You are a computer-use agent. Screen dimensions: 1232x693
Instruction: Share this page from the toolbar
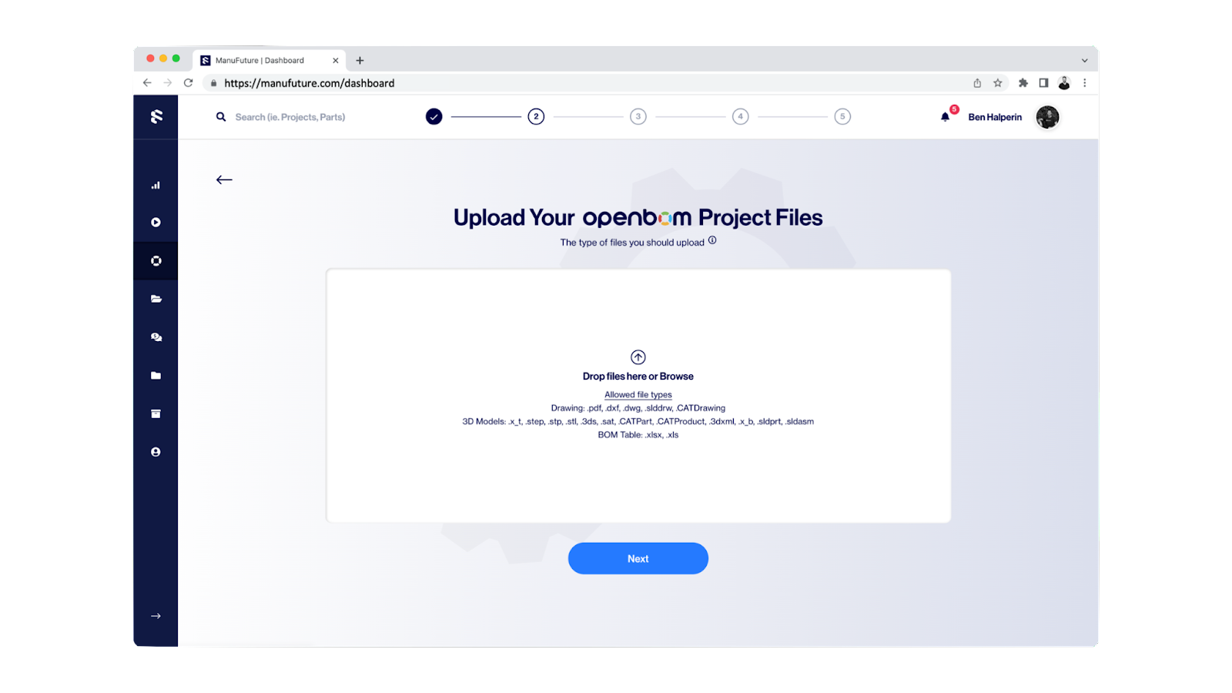point(977,83)
